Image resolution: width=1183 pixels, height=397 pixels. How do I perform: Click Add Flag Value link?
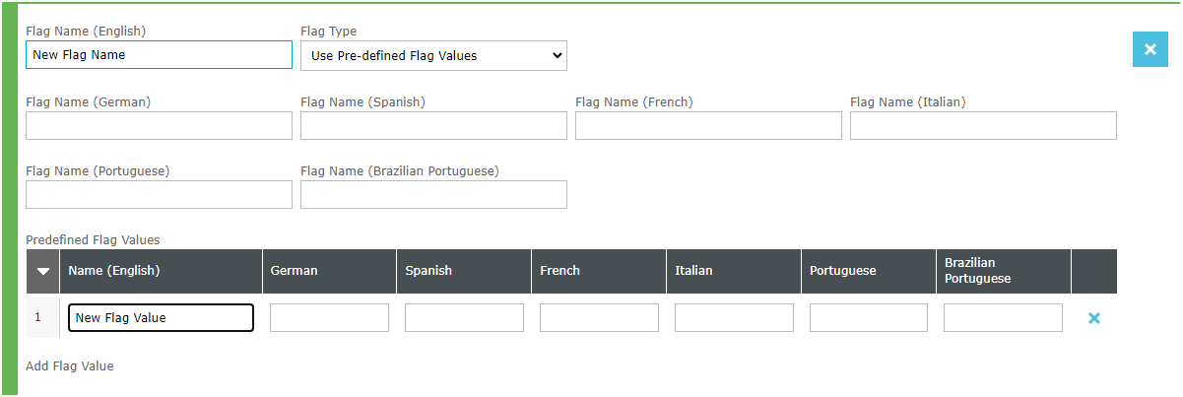pyautogui.click(x=70, y=366)
